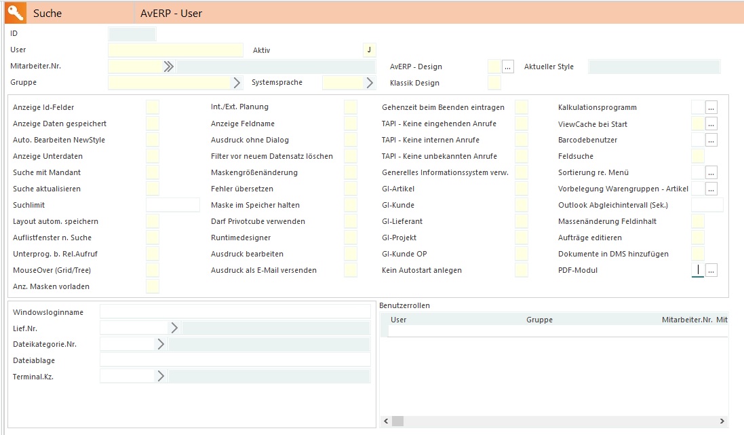Select the AvERP - User tab
The width and height of the screenshot is (744, 435).
point(171,13)
